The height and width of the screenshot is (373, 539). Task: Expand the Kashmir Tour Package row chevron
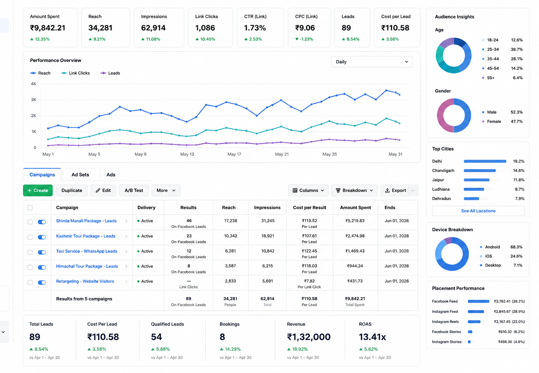pos(126,236)
